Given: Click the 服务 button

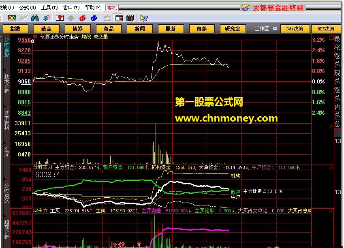Looking at the screenshot, I should click(171, 29).
